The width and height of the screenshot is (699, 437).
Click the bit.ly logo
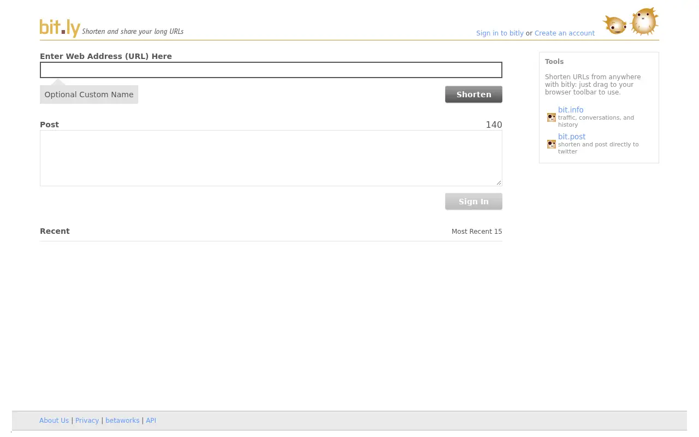[x=60, y=28]
